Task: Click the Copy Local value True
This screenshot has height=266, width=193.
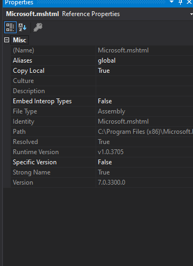Action: (104, 71)
